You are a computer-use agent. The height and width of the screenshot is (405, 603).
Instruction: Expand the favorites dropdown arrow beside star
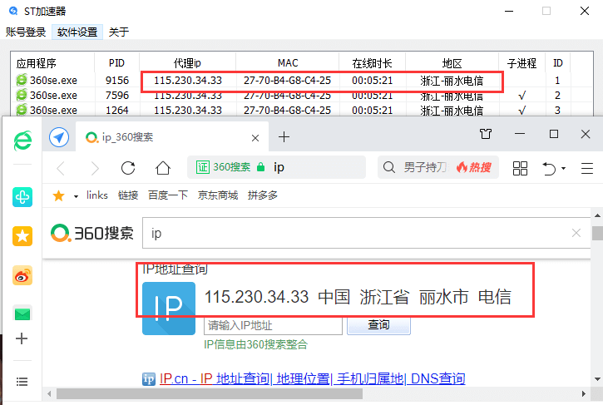point(77,196)
